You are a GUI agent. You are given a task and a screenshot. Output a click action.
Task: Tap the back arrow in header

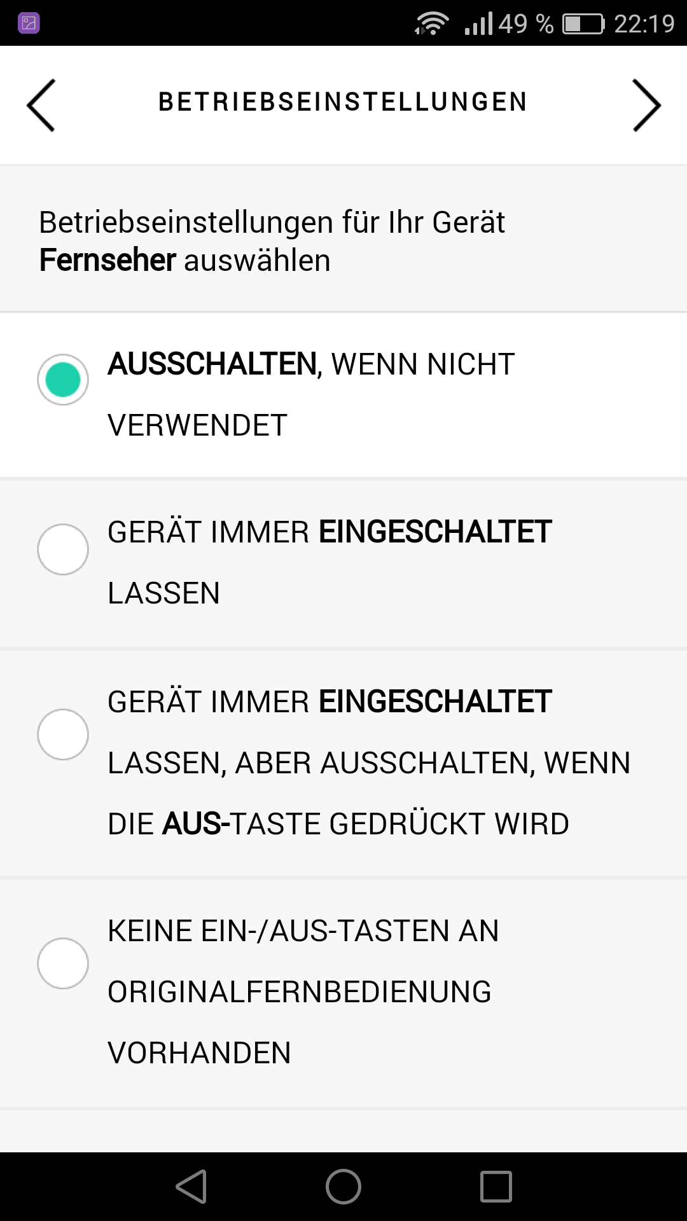pos(41,105)
